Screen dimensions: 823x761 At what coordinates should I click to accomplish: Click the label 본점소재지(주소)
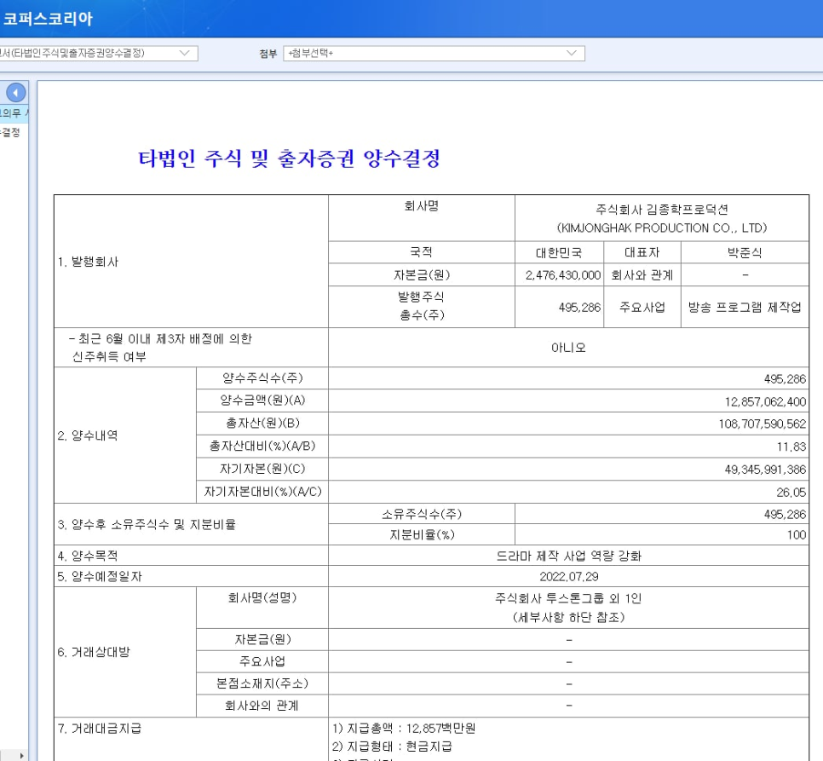click(262, 683)
